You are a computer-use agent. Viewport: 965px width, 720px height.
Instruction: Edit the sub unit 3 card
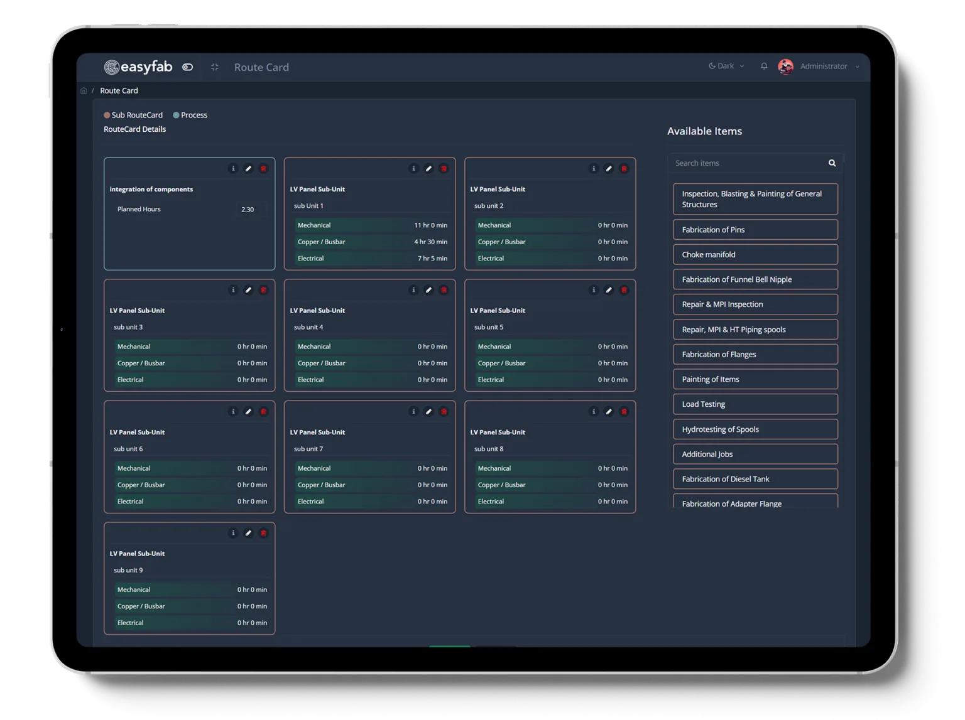[248, 290]
